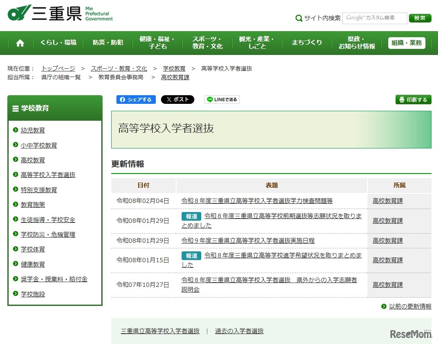This screenshot has width=438, height=344.
Task: Open the 県政・お知らせ情報 navigation menu
Action: click(x=356, y=43)
